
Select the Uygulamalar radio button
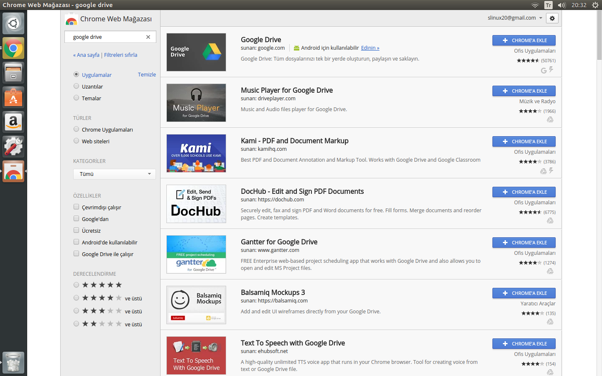pyautogui.click(x=76, y=74)
